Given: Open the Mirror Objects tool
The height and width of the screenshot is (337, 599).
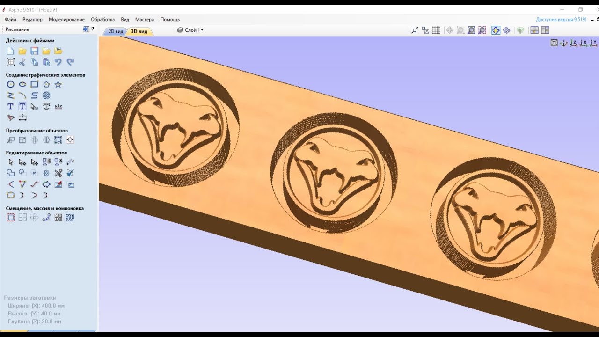Looking at the screenshot, I should 46,140.
